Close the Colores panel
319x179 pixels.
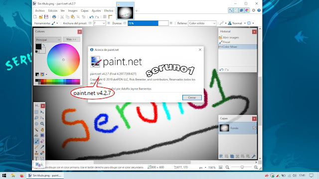tap(80, 32)
